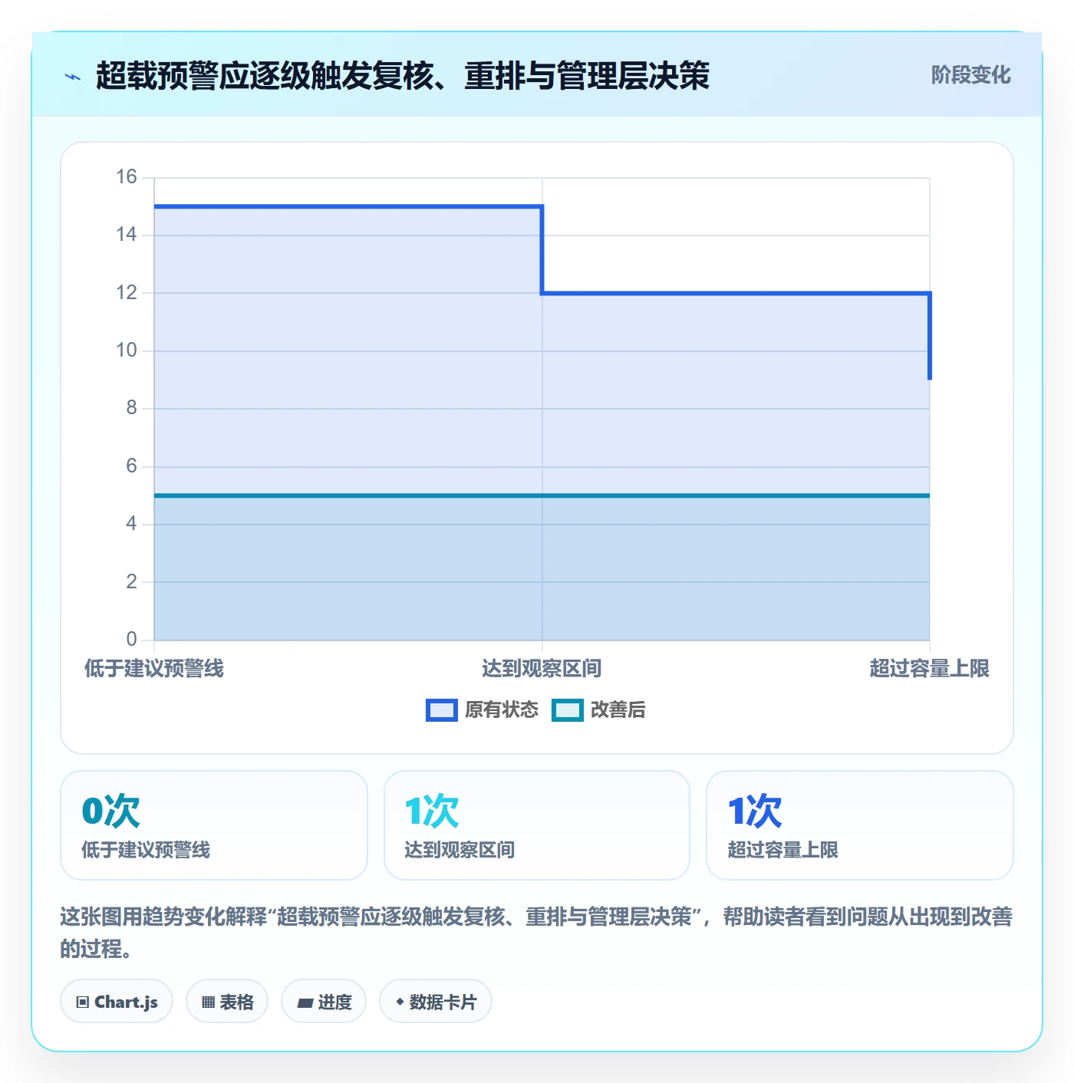Click the y-axis value 0
The image size is (1074, 1083).
(132, 639)
